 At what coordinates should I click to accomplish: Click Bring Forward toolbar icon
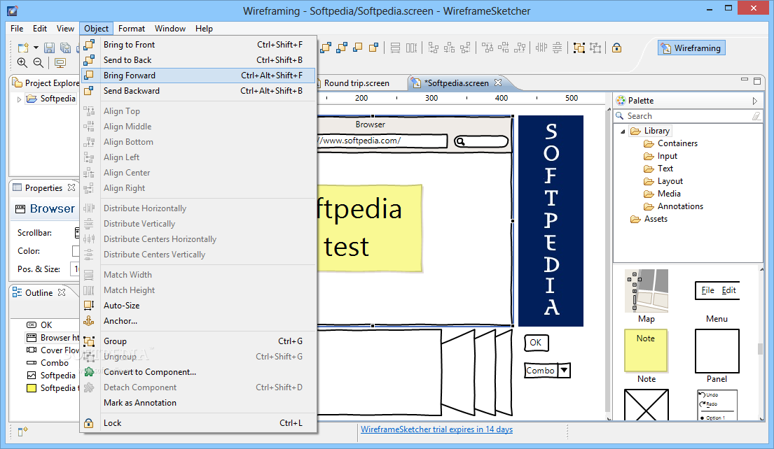tap(358, 48)
